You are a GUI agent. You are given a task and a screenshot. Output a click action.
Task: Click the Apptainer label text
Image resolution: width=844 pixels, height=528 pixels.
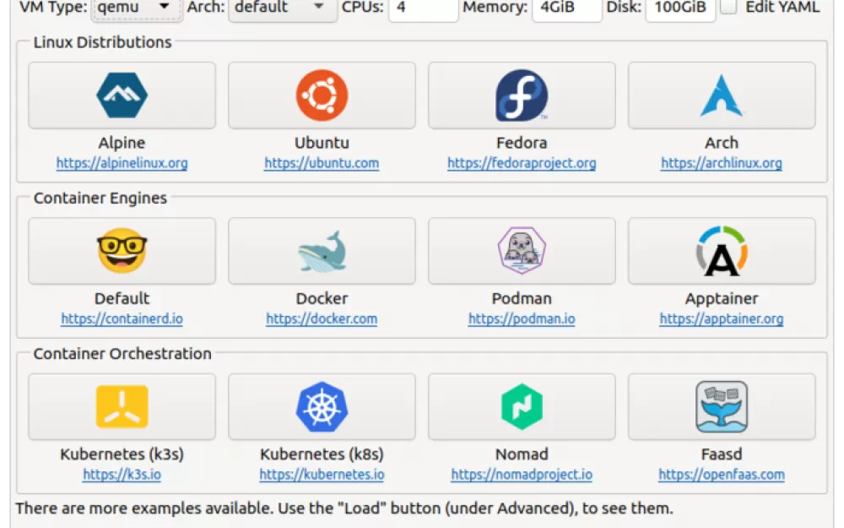722,298
